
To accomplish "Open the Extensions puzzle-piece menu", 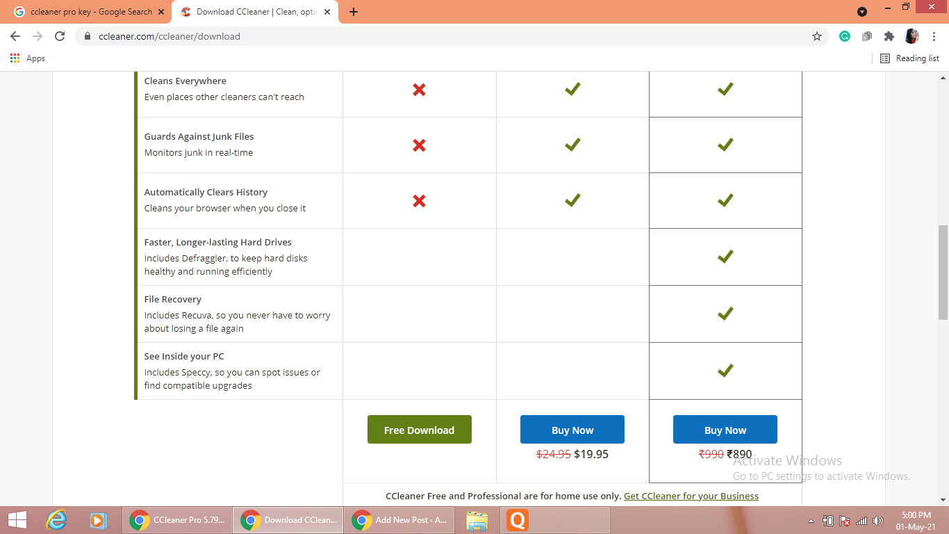I will tap(889, 36).
